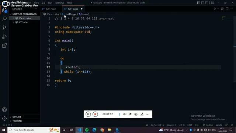Click the tut16.cpp breadcrumb
Viewport: 236px width, 133px height.
click(x=71, y=14)
